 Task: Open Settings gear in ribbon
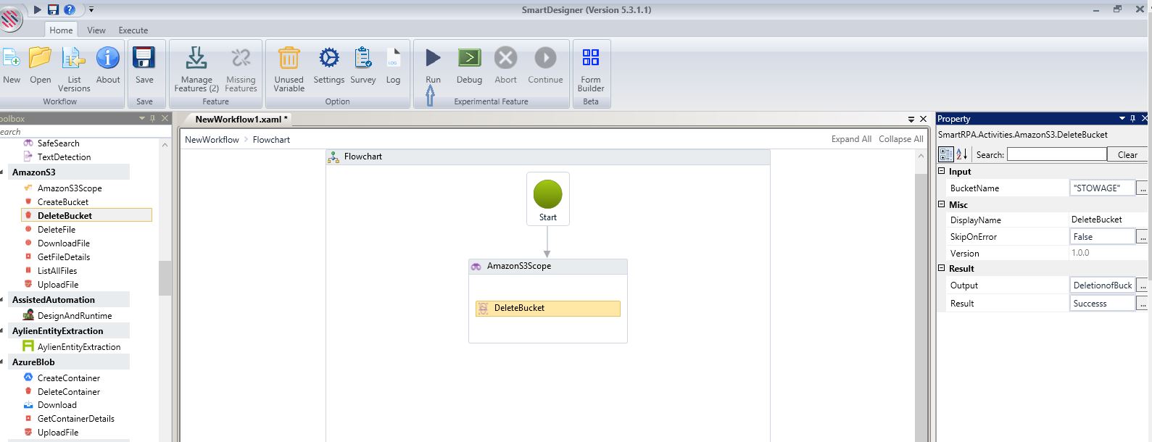[328, 58]
